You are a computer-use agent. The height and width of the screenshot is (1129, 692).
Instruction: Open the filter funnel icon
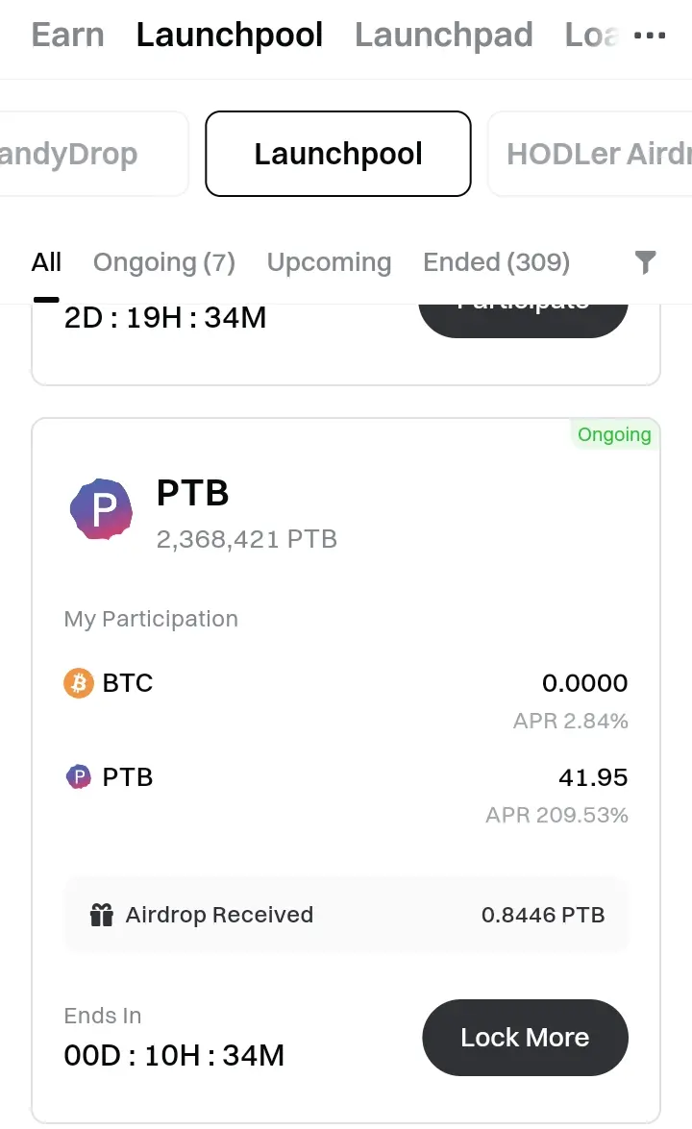click(x=645, y=262)
